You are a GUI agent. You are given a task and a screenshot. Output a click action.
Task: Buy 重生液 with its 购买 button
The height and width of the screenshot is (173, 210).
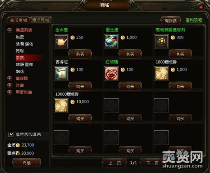pyautogui.click(x=130, y=54)
